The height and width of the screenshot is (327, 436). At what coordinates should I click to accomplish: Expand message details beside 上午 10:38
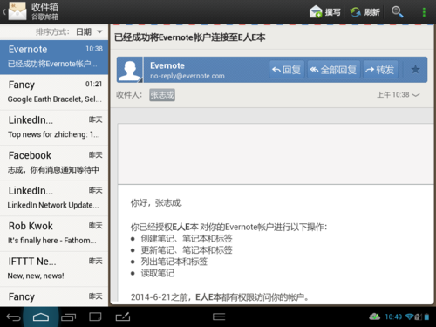[416, 95]
